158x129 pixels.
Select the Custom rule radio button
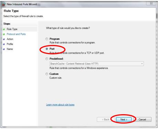coord(47,74)
